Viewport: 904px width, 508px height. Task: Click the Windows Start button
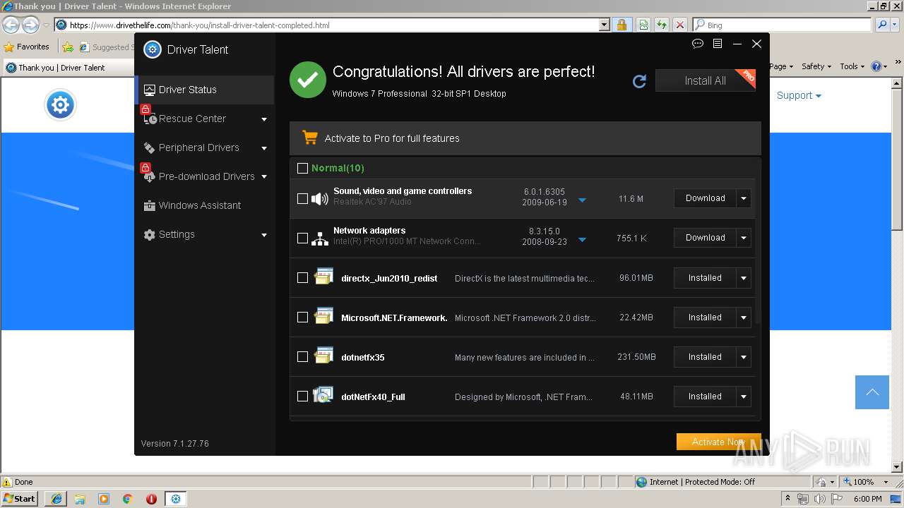coord(20,499)
